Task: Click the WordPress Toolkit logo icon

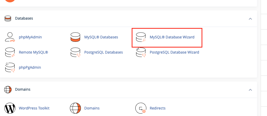Action: click(x=10, y=108)
